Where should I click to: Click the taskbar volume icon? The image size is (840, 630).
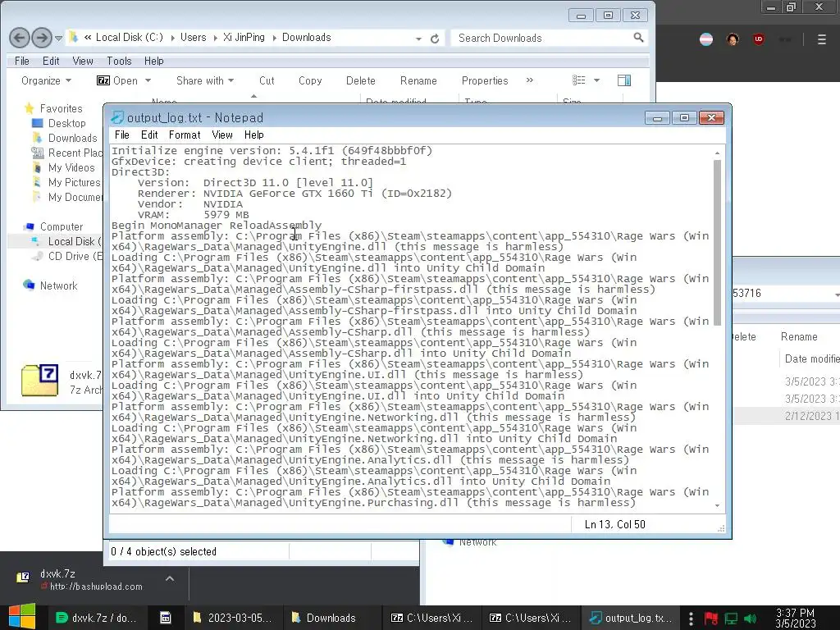pyautogui.click(x=750, y=619)
